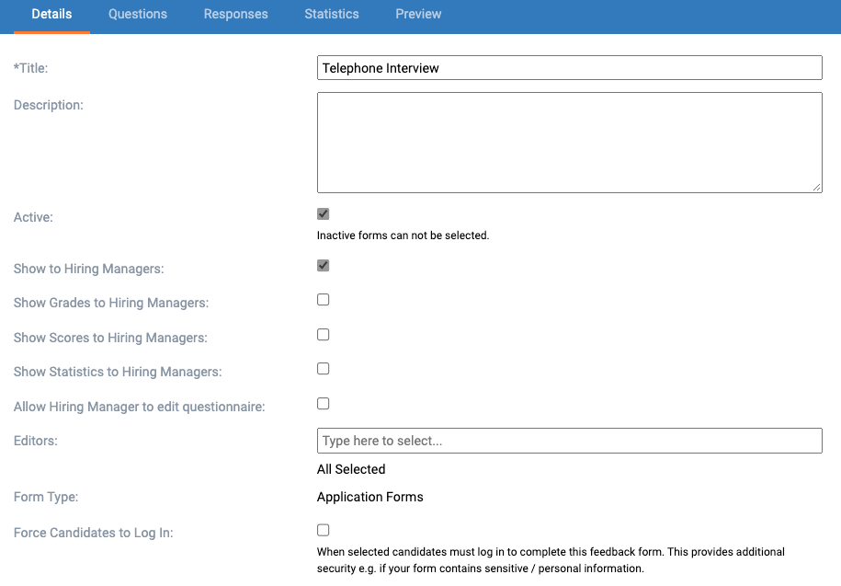Check Allow Hiring Manager to edit questionnaire

[x=323, y=403]
